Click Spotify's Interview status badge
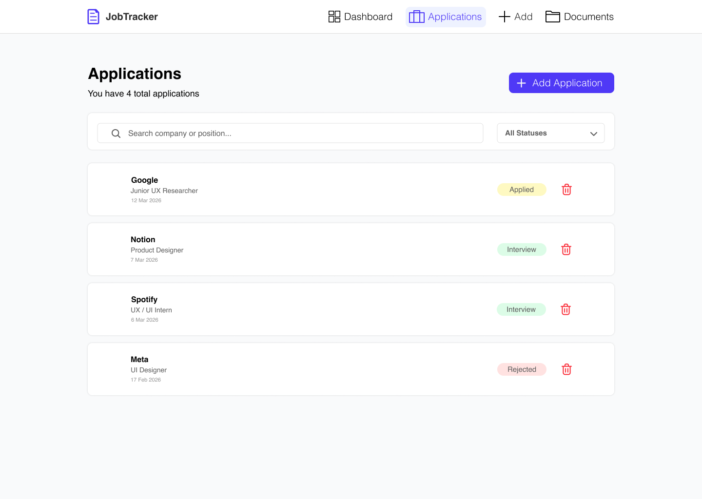 pyautogui.click(x=521, y=309)
